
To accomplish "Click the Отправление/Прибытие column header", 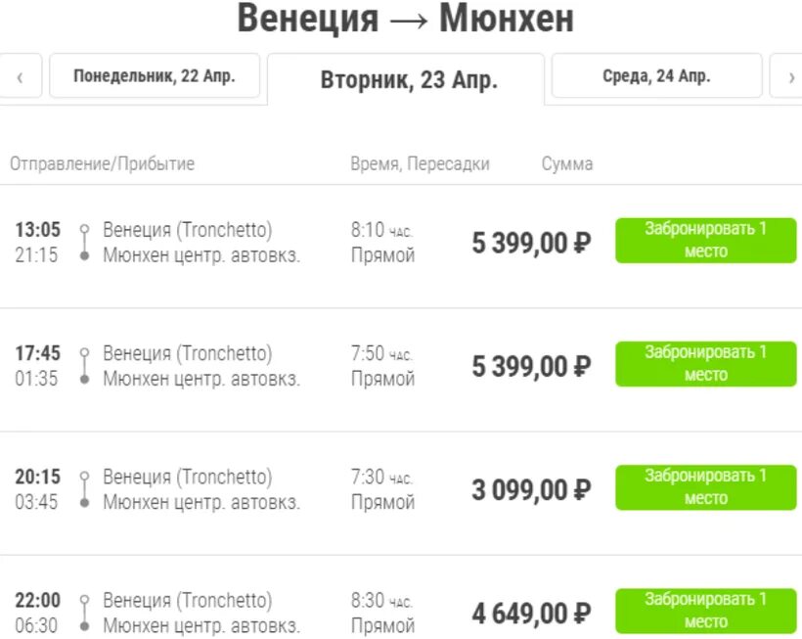I will tap(102, 163).
